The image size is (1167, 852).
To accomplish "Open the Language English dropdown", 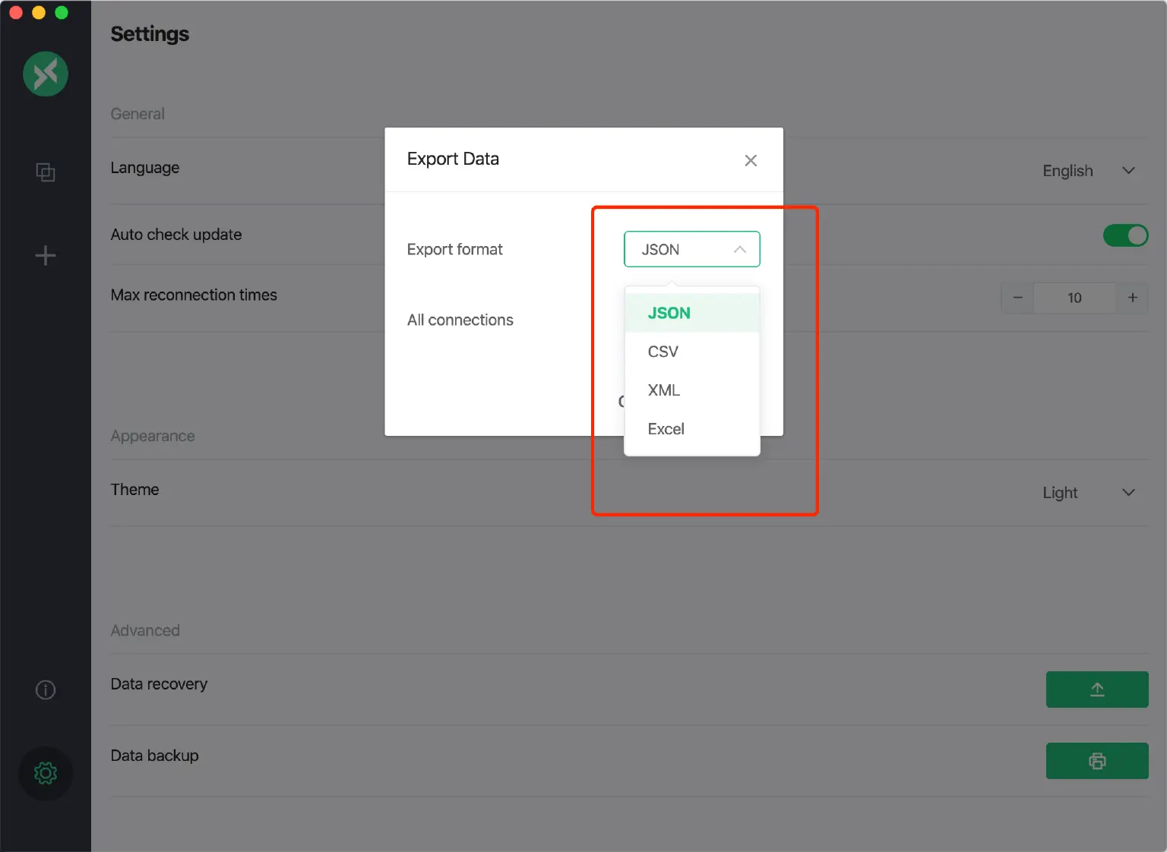I will [1088, 171].
